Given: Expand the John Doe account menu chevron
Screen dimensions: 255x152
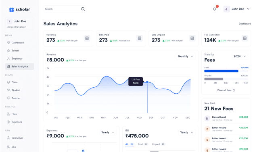Looking at the screenshot, I should pos(248,9).
